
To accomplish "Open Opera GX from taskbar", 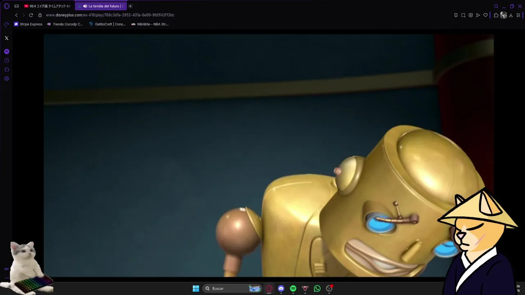I will click(269, 288).
